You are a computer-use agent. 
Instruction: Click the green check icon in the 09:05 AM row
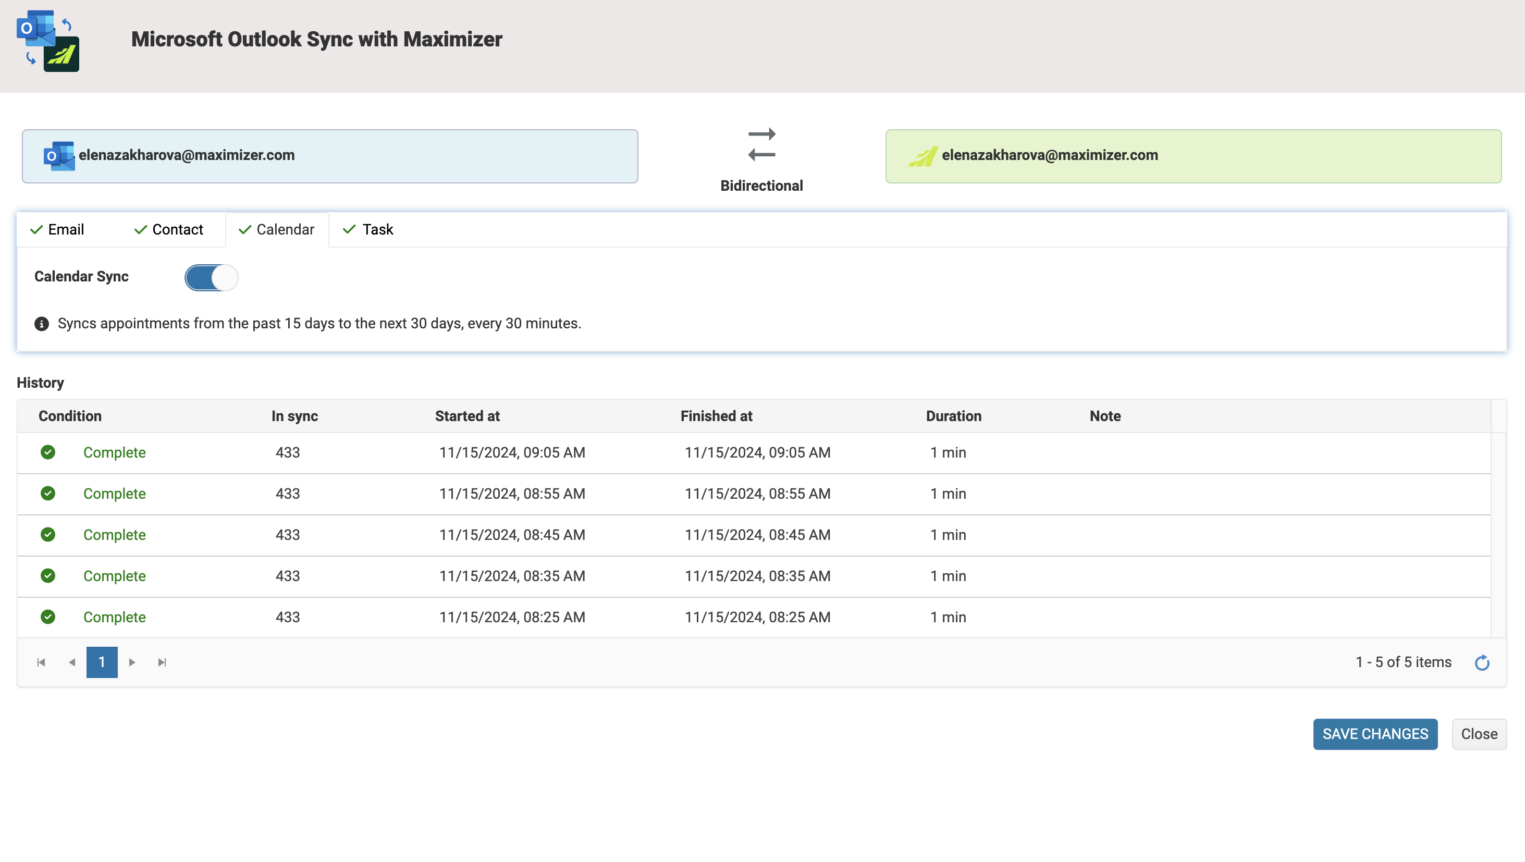coord(48,452)
